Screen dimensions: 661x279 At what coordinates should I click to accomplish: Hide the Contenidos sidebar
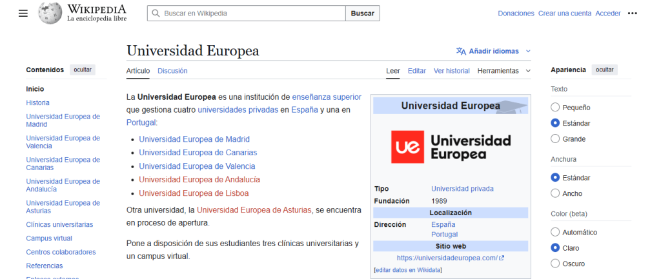point(83,70)
